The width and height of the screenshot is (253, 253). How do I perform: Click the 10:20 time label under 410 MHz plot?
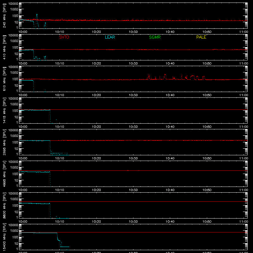(x=96, y=64)
